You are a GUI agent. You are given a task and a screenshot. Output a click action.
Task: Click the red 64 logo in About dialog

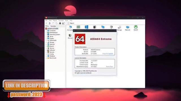(80, 39)
